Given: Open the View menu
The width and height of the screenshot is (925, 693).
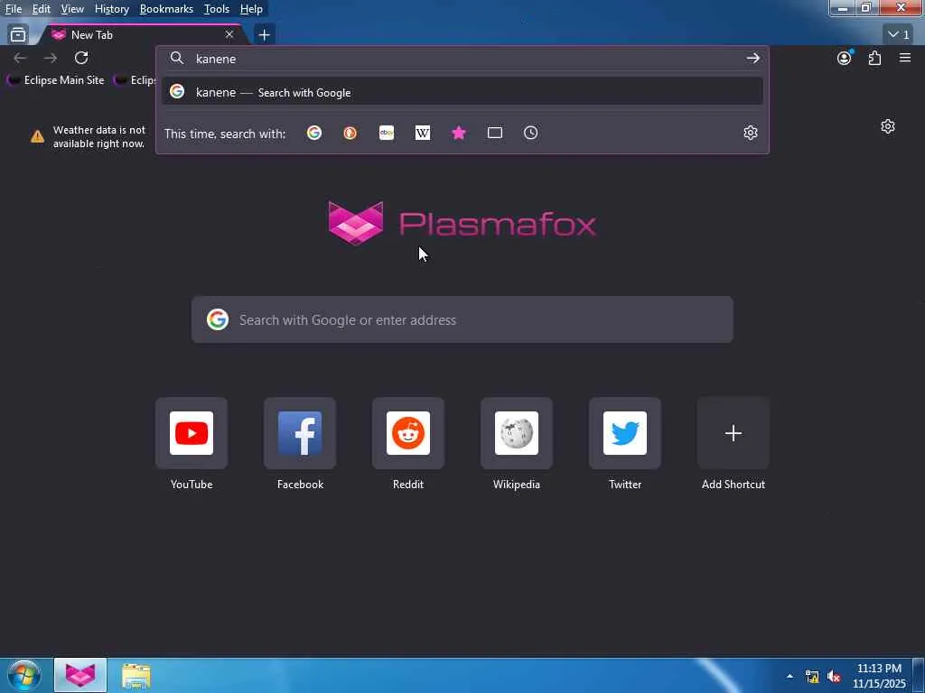Looking at the screenshot, I should [x=72, y=9].
